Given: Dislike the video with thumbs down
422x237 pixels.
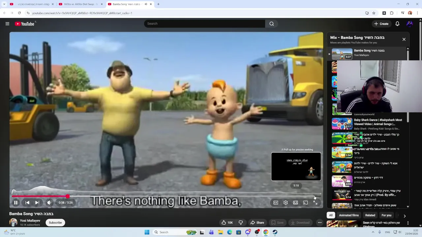Looking at the screenshot, I should coord(241,223).
